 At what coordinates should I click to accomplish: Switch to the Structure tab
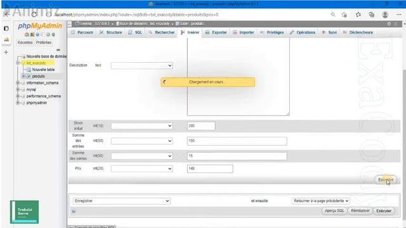[111, 32]
